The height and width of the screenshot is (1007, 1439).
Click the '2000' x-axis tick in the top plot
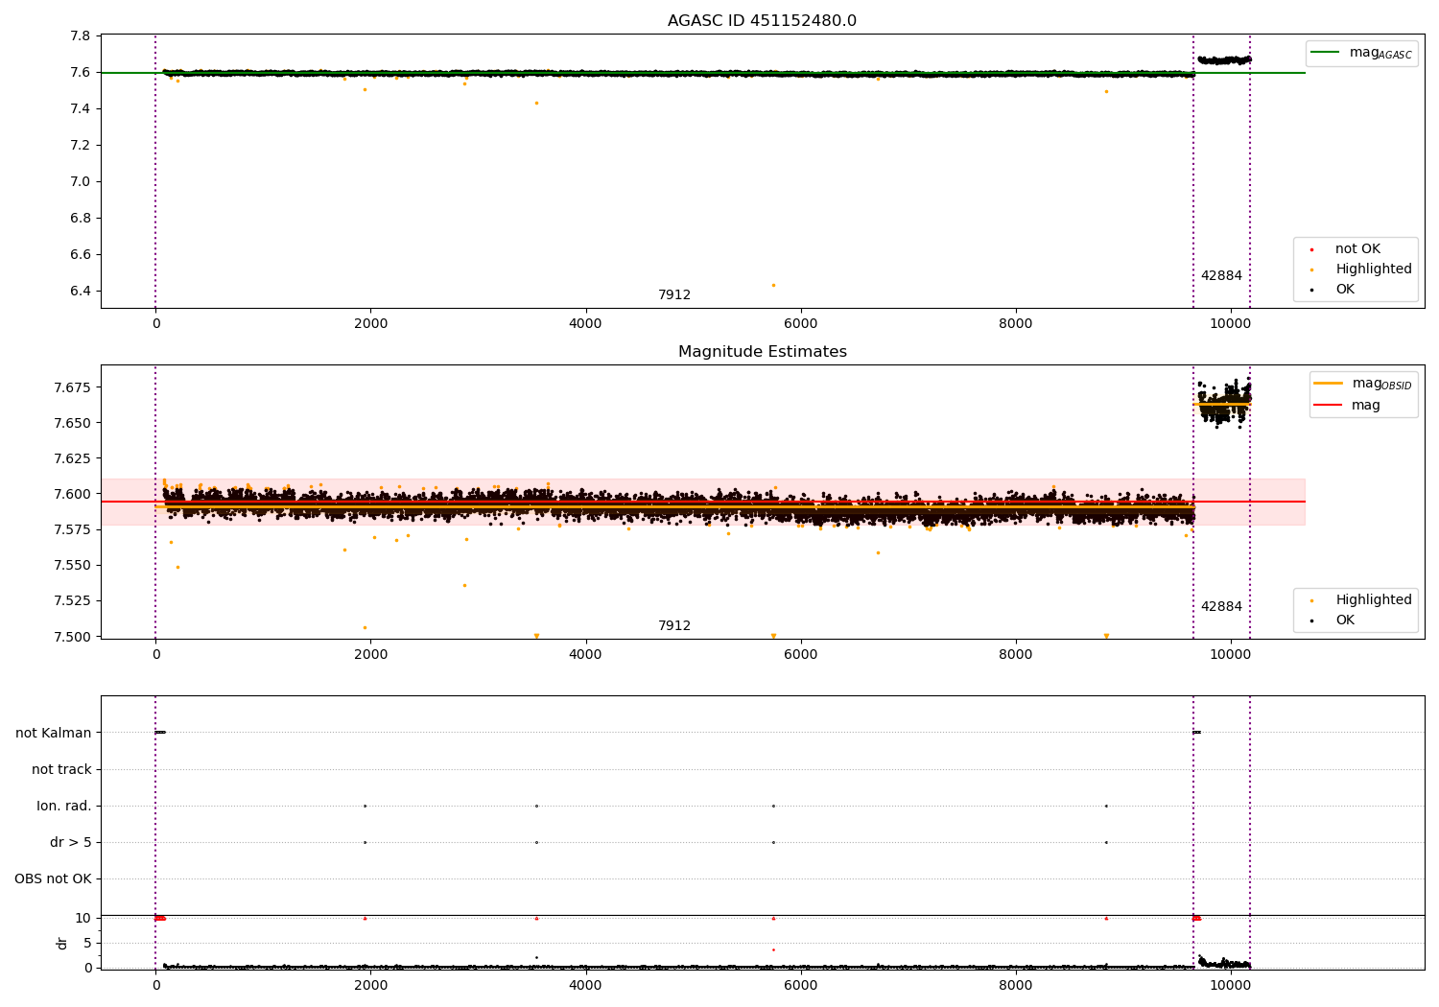[370, 324]
